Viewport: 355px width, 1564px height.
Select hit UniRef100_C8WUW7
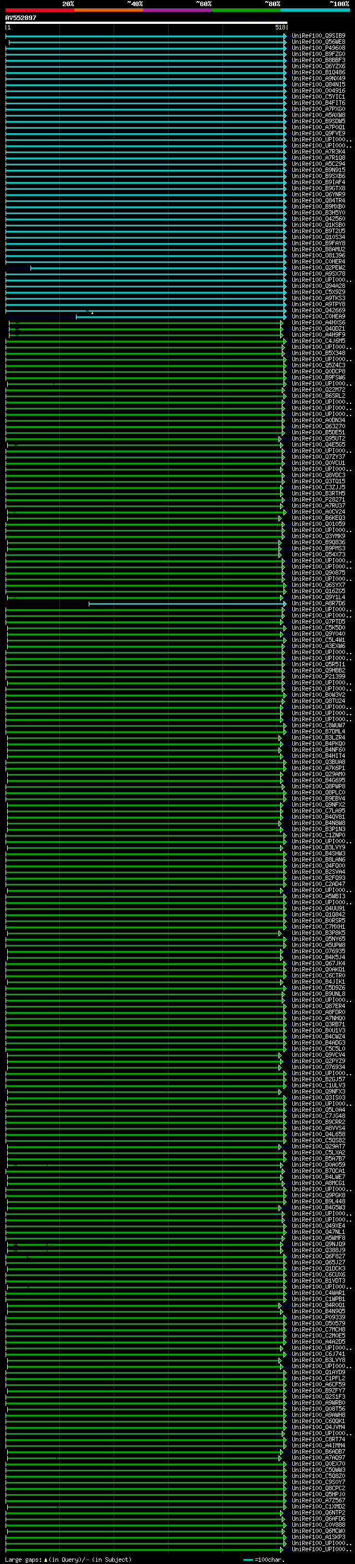(x=318, y=726)
